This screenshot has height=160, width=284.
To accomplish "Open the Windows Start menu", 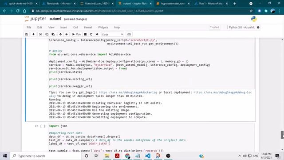I will pyautogui.click(x=5, y=156).
